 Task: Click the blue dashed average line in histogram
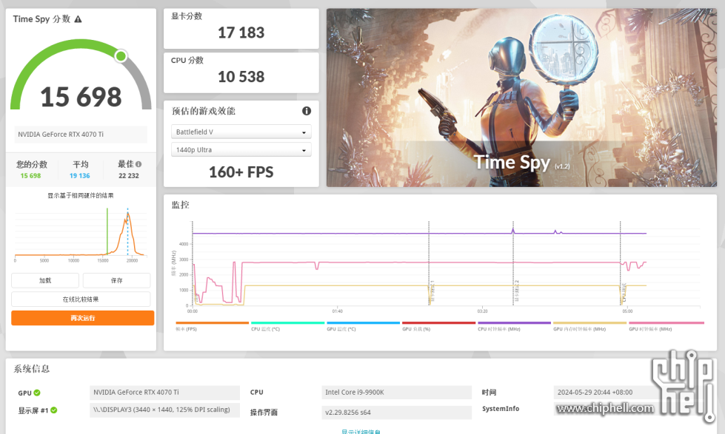coord(127,231)
